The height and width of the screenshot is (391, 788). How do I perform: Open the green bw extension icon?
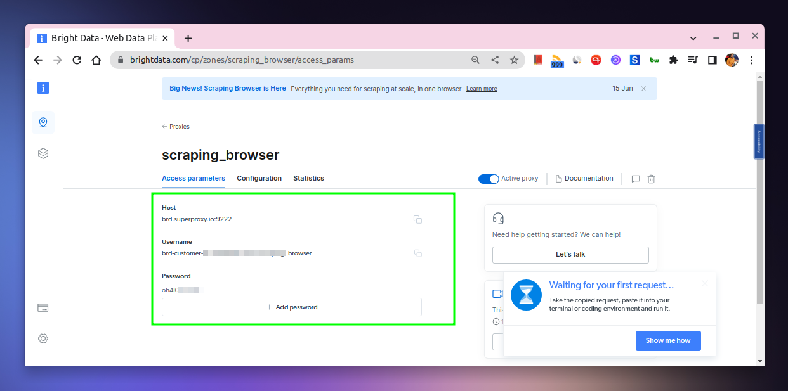pos(654,60)
